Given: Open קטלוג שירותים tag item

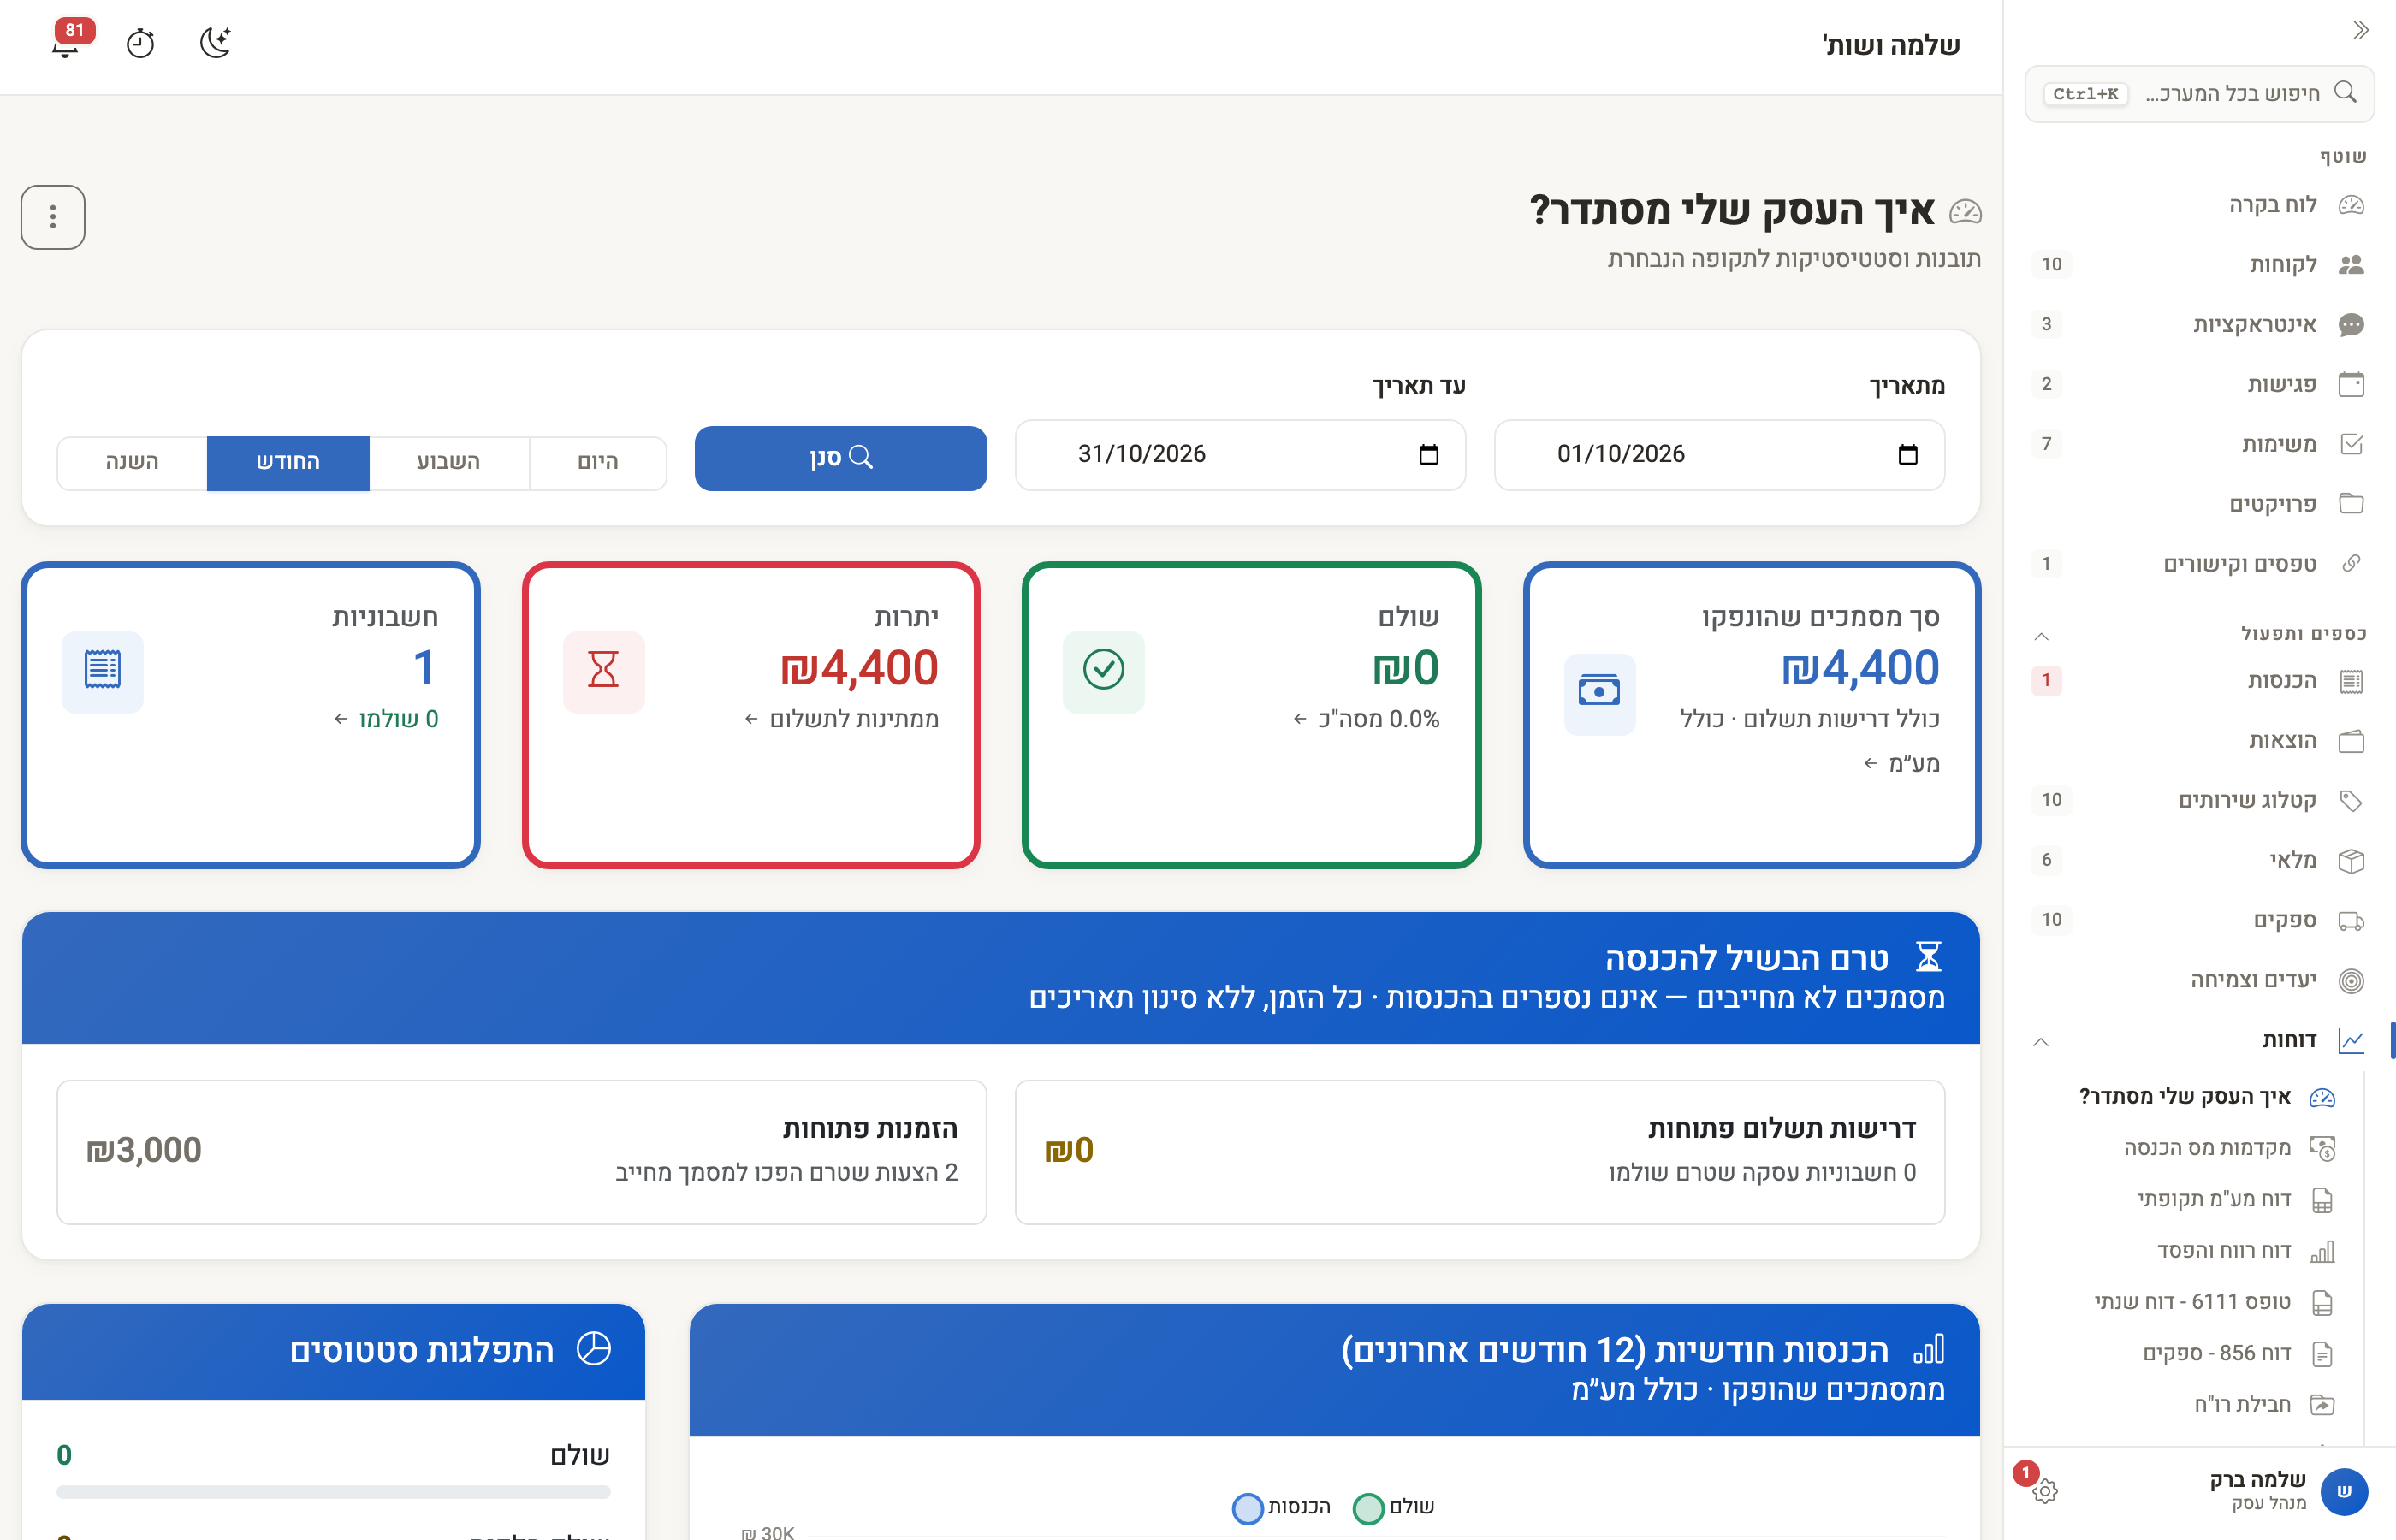Looking at the screenshot, I should pyautogui.click(x=2200, y=800).
